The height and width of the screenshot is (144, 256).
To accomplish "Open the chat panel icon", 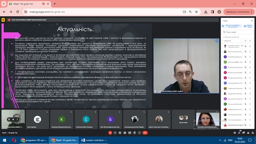I will 244,133.
